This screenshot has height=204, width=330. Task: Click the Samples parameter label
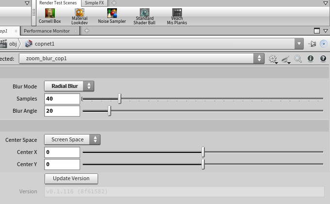(27, 99)
